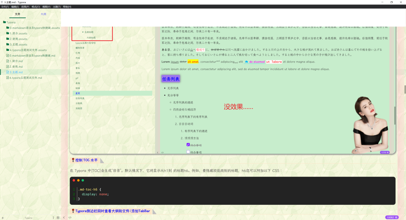
Task: Click the Typora folder name in status bar
Action: pyautogui.click(x=28, y=218)
